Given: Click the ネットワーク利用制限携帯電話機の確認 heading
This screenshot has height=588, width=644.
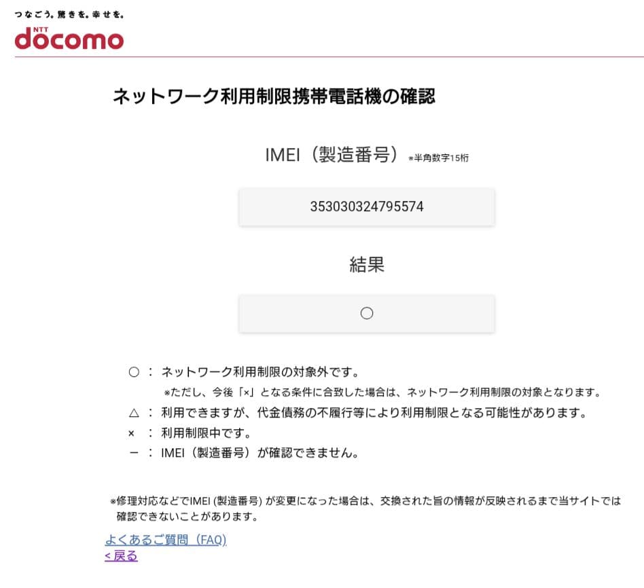Looking at the screenshot, I should click(275, 96).
